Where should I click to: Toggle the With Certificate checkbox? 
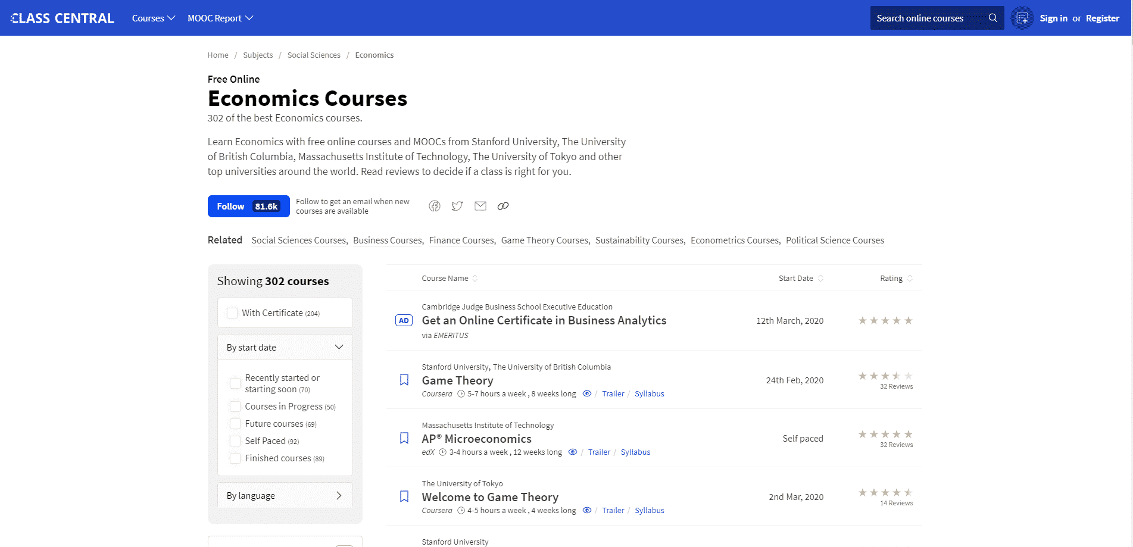(232, 313)
